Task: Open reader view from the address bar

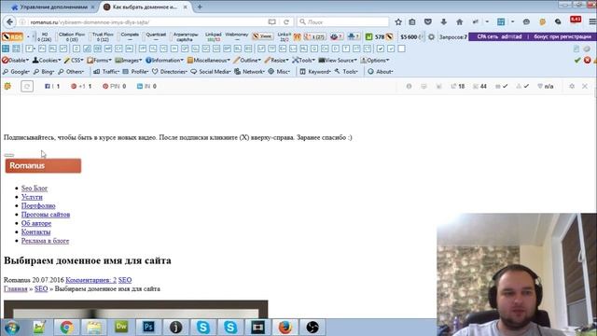Action: pyautogui.click(x=271, y=22)
